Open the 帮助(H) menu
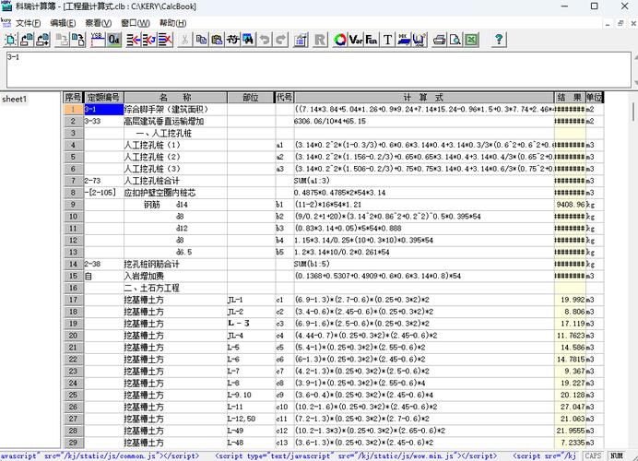The width and height of the screenshot is (638, 461). [x=172, y=22]
